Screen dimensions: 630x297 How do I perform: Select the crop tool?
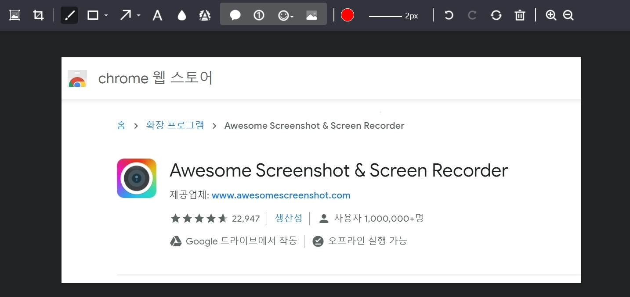click(39, 16)
